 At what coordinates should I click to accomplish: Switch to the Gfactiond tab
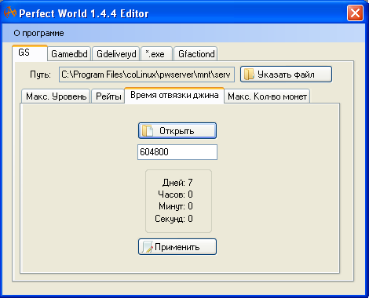click(195, 54)
